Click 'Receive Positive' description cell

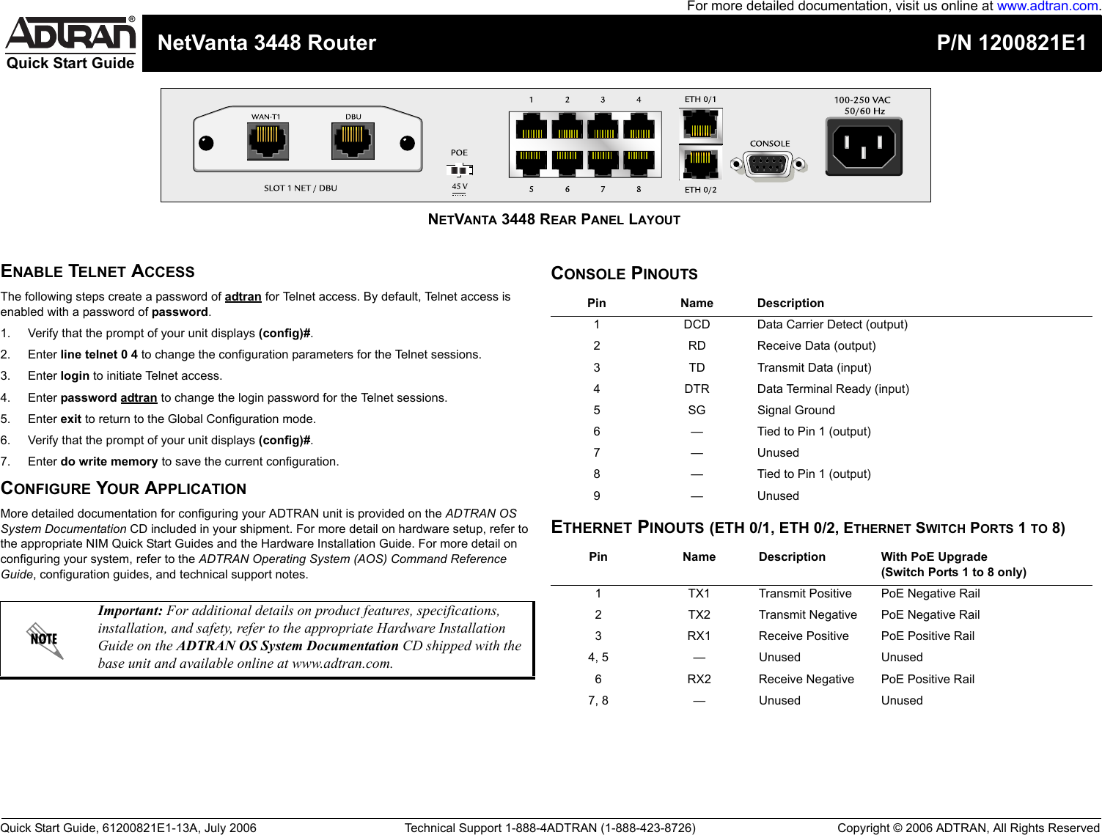804,636
